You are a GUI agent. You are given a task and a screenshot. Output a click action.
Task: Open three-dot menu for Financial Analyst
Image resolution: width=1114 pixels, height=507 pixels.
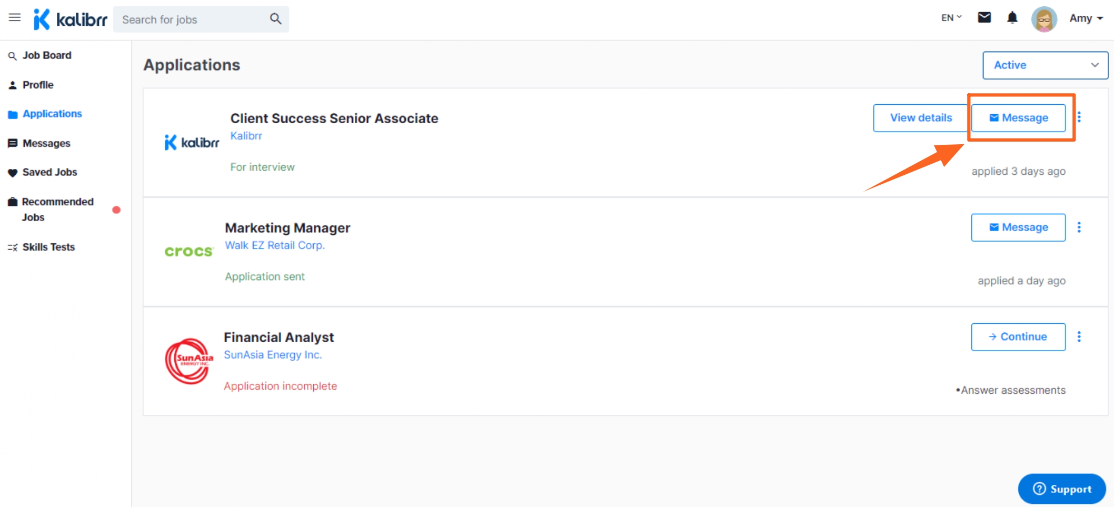click(1080, 336)
